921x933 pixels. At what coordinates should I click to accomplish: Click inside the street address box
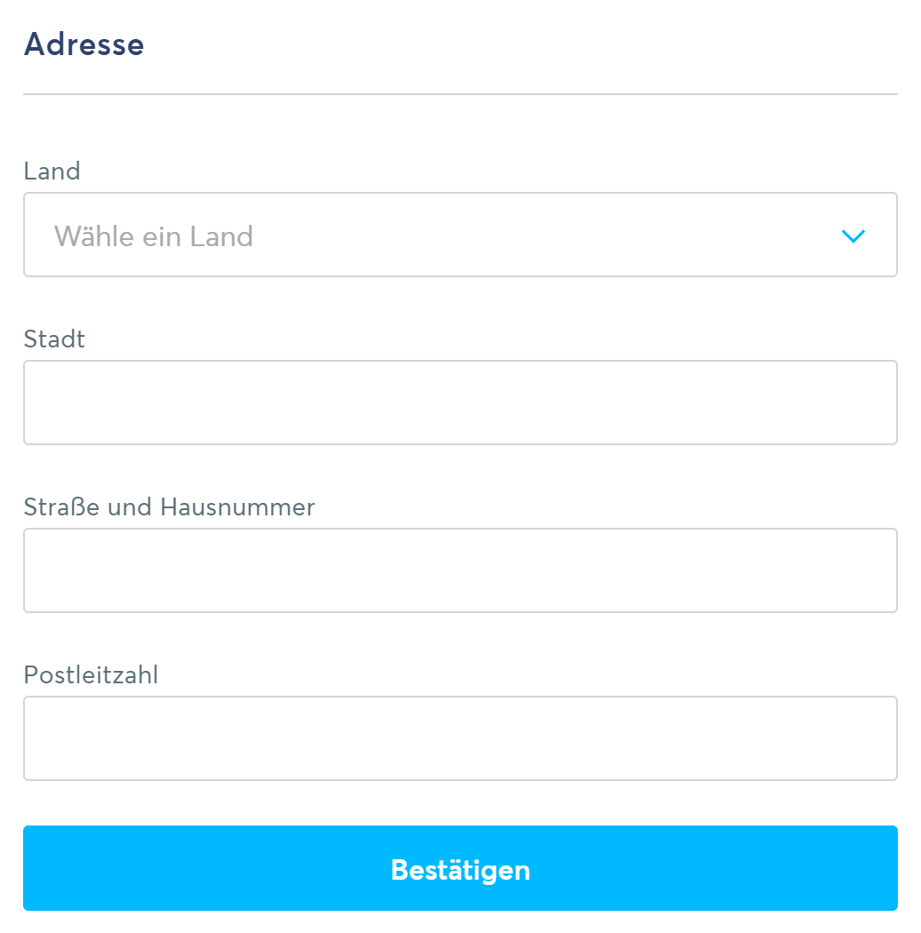tap(460, 570)
